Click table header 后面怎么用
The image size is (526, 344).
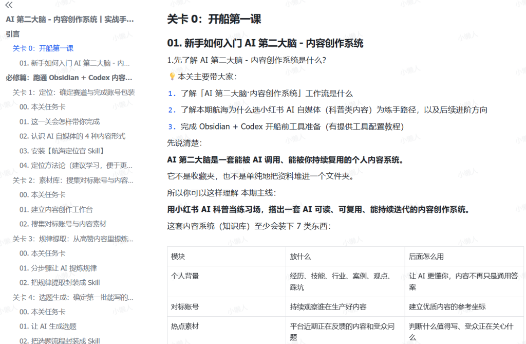tap(426, 257)
